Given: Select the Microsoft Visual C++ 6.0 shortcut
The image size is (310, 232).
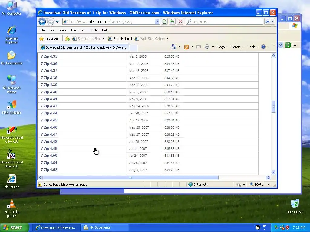Looking at the screenshot, I should 12,135.
